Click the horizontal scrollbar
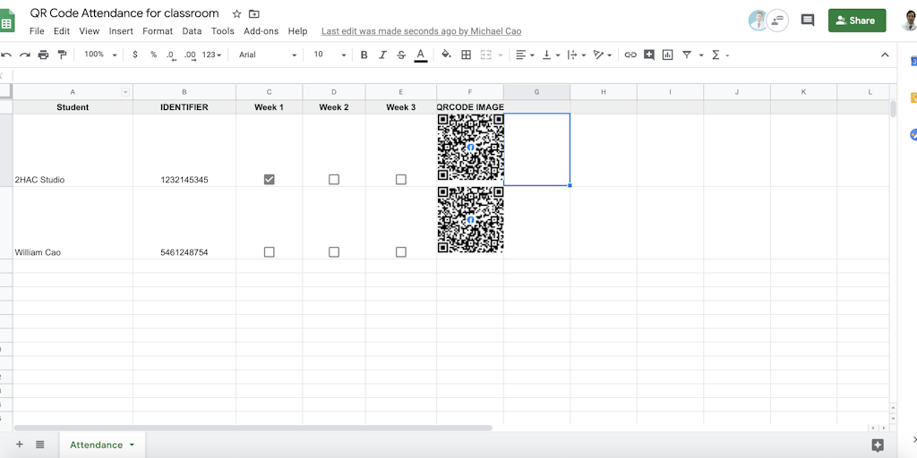 (253, 428)
